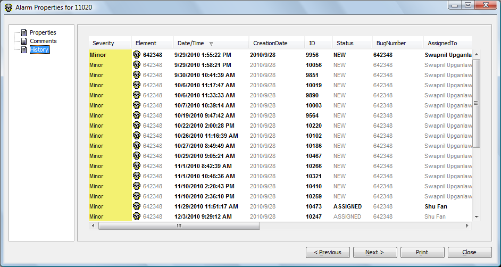Open the Properties tree item
This screenshot has width=501, height=267.
click(x=43, y=32)
